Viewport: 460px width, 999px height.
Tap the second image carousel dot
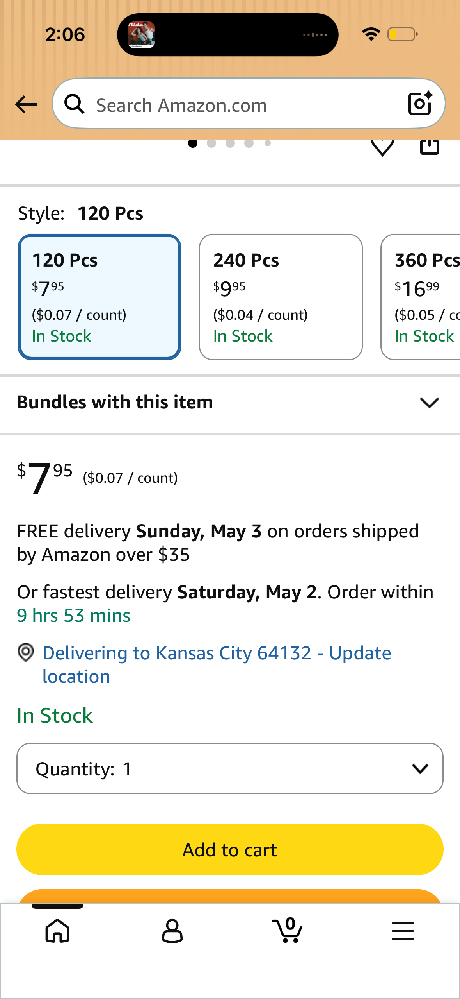pyautogui.click(x=211, y=143)
